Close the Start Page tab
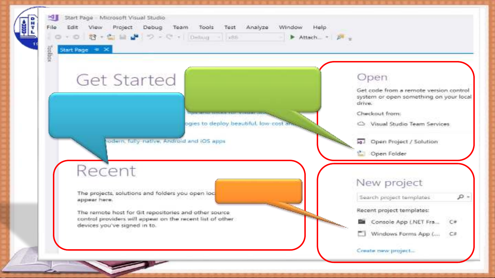The width and height of the screenshot is (495, 278). (x=106, y=50)
